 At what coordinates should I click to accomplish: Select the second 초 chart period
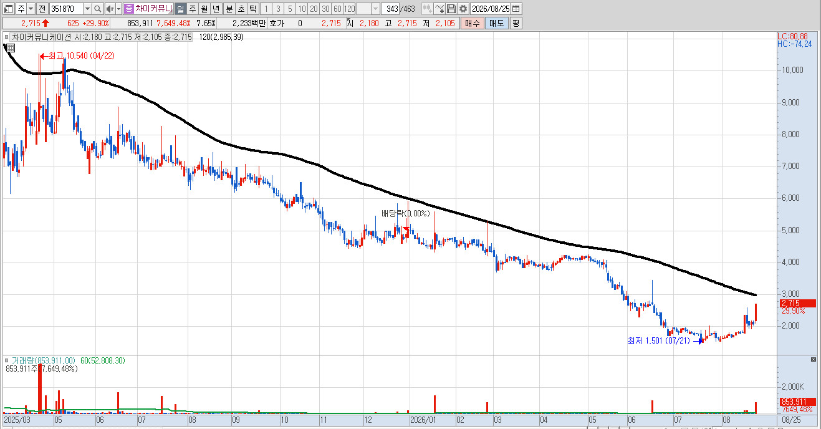(241, 9)
